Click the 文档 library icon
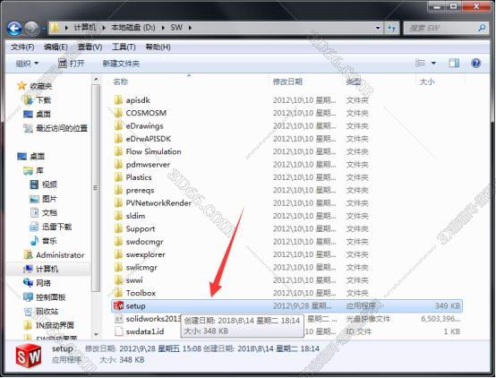 34,213
